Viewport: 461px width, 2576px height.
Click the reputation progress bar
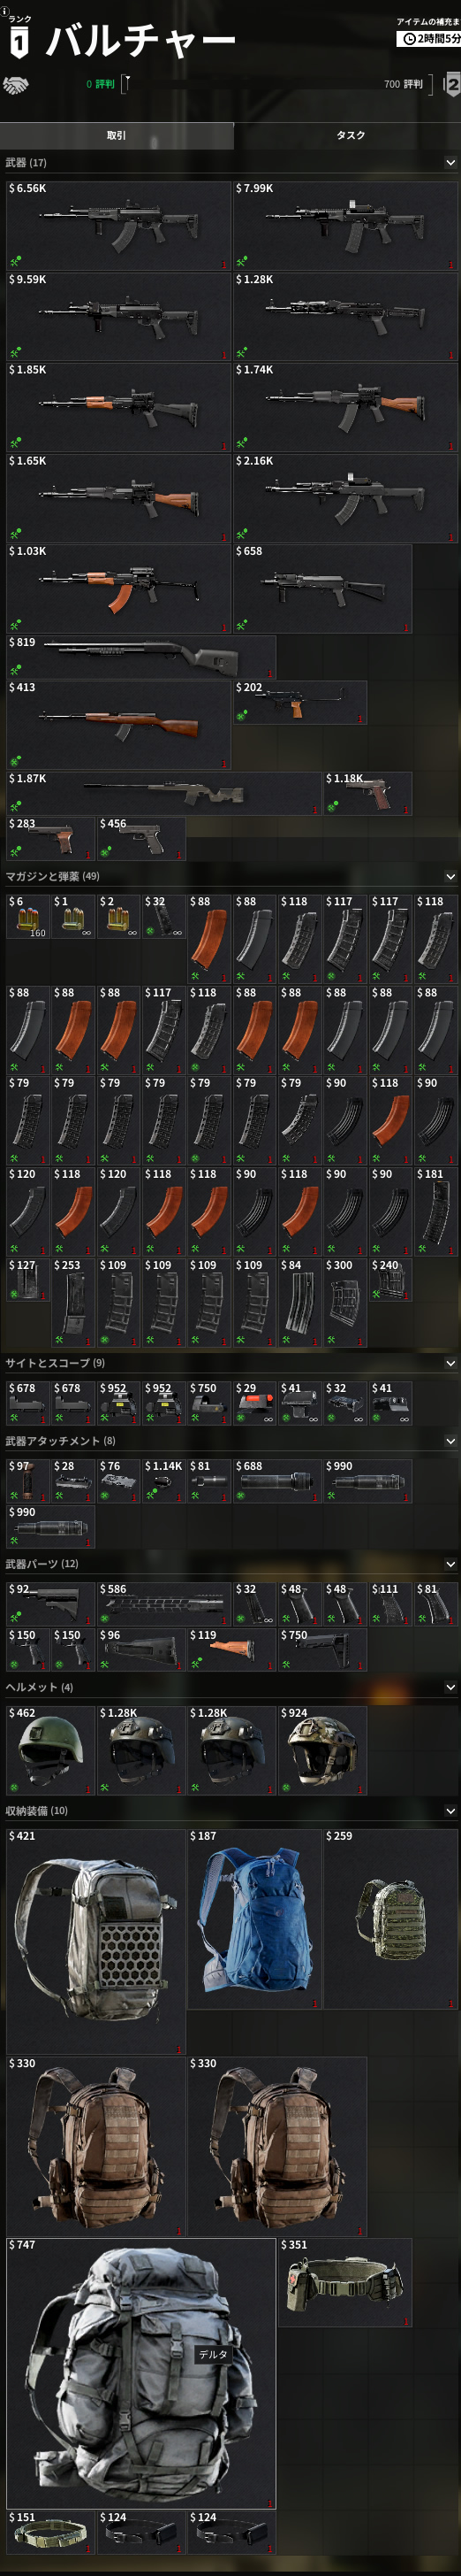[x=277, y=85]
